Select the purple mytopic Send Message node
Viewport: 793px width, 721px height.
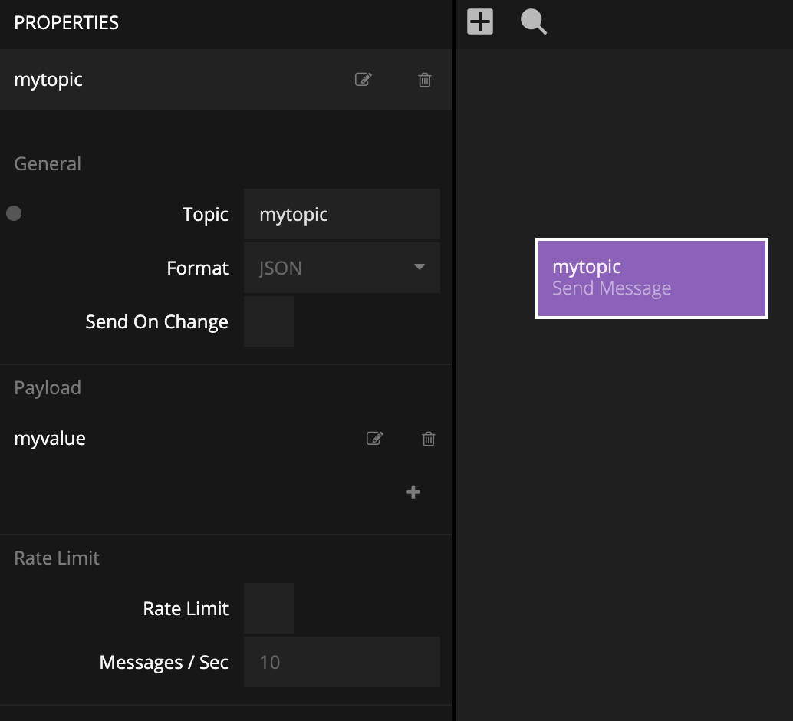click(x=651, y=278)
